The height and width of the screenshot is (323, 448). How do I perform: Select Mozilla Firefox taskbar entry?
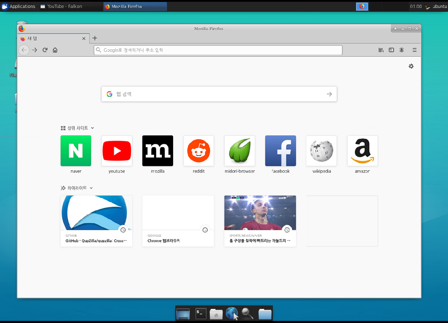135,6
